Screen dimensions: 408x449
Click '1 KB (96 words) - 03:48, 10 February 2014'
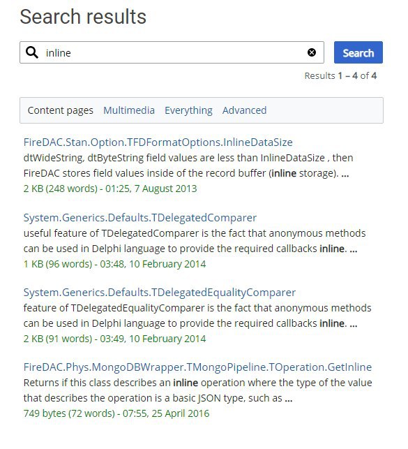(x=114, y=264)
